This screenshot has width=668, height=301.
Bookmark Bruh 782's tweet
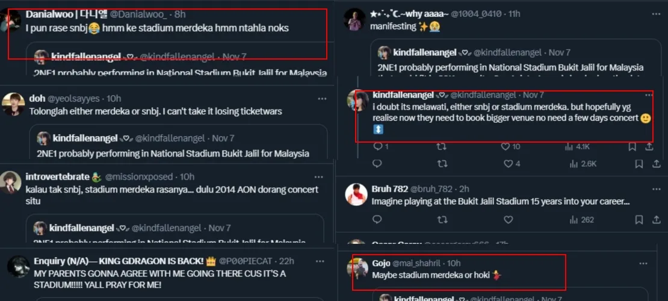(632, 220)
